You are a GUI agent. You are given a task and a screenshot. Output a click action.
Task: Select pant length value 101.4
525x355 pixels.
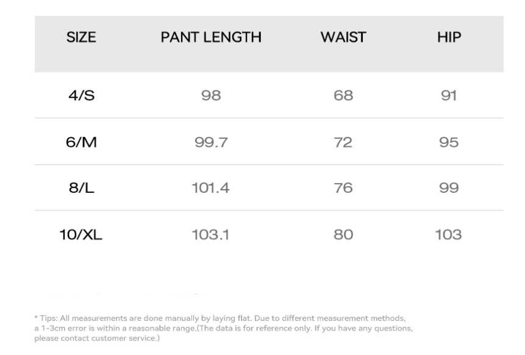coord(211,188)
